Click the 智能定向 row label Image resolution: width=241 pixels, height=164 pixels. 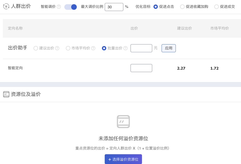15,68
